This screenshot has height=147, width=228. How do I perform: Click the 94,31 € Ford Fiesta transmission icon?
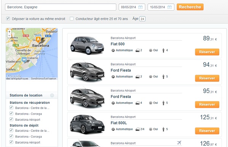click(113, 77)
